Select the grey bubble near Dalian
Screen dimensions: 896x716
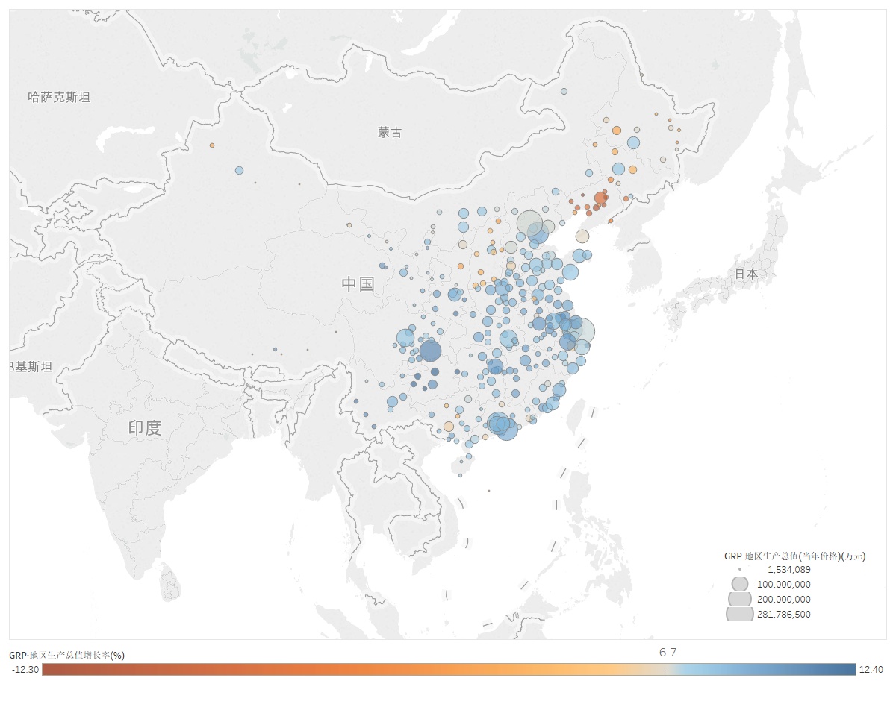coord(582,236)
